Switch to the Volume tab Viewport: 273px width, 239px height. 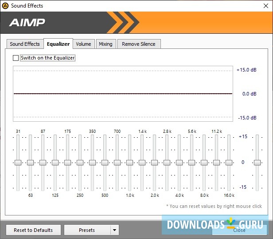[x=83, y=44]
